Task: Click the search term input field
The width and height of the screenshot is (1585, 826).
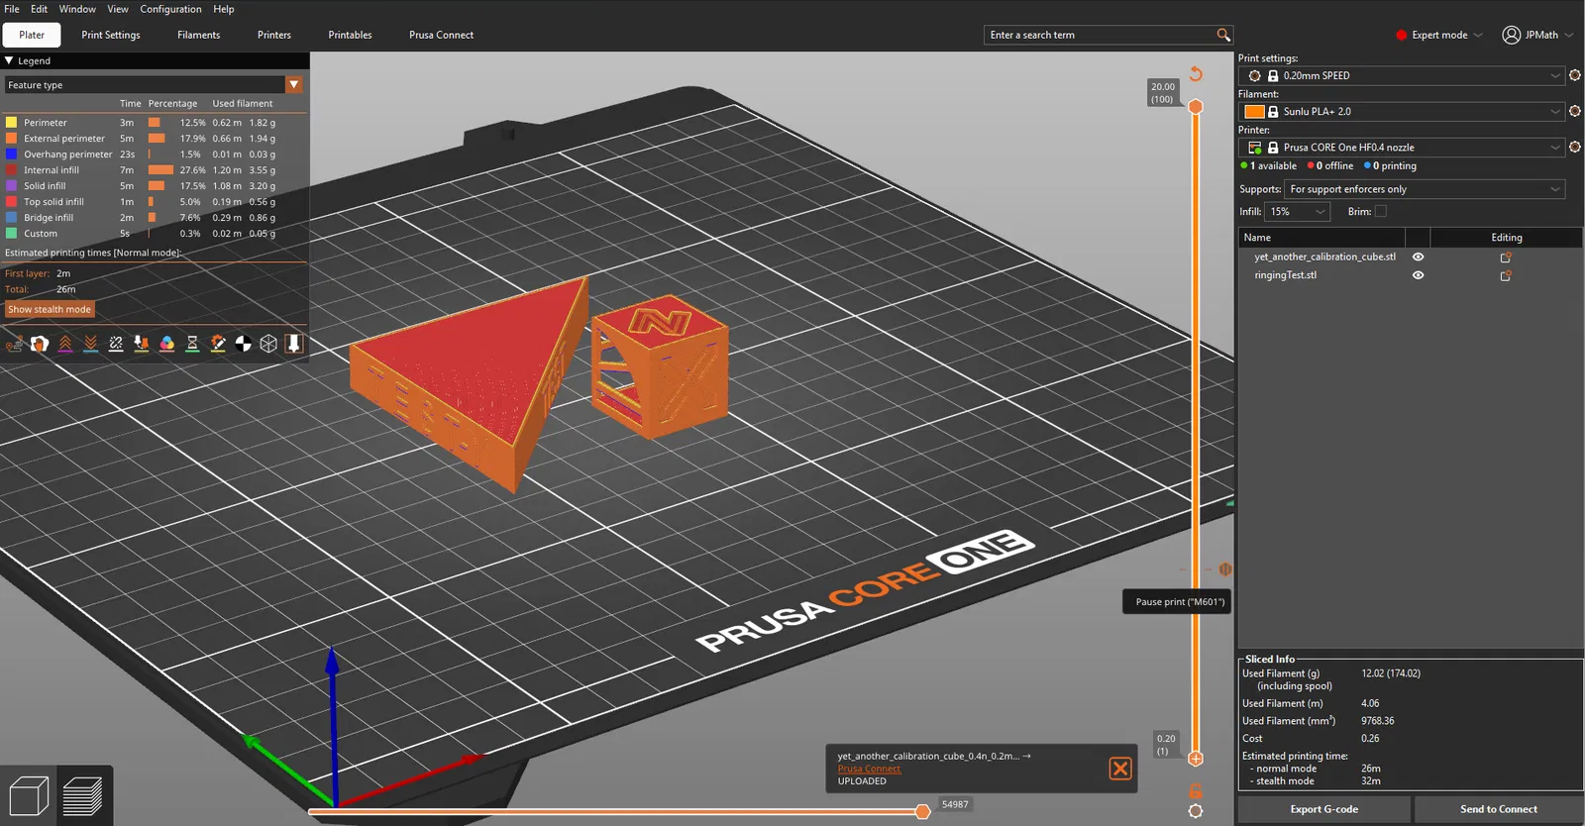Action: pyautogui.click(x=1100, y=35)
